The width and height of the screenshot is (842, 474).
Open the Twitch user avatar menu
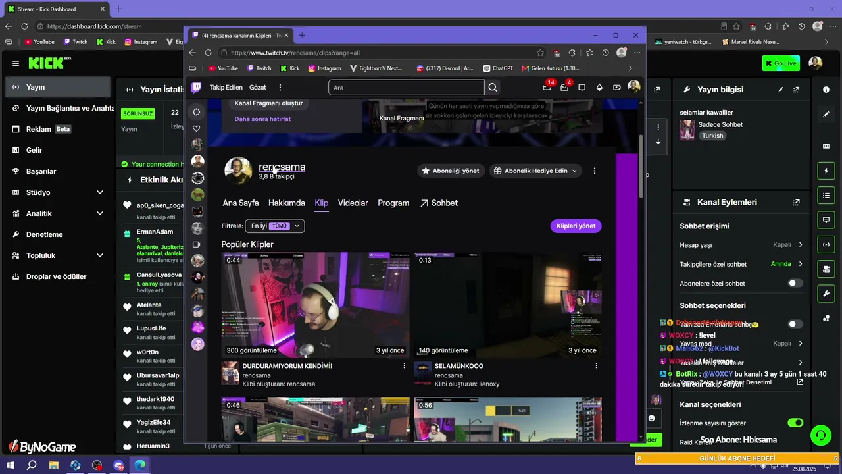[x=633, y=87]
